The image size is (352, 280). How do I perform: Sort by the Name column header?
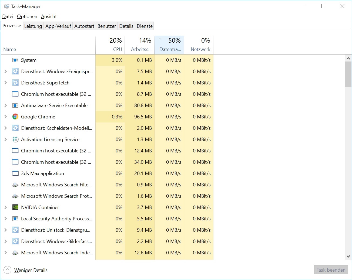[x=48, y=45]
